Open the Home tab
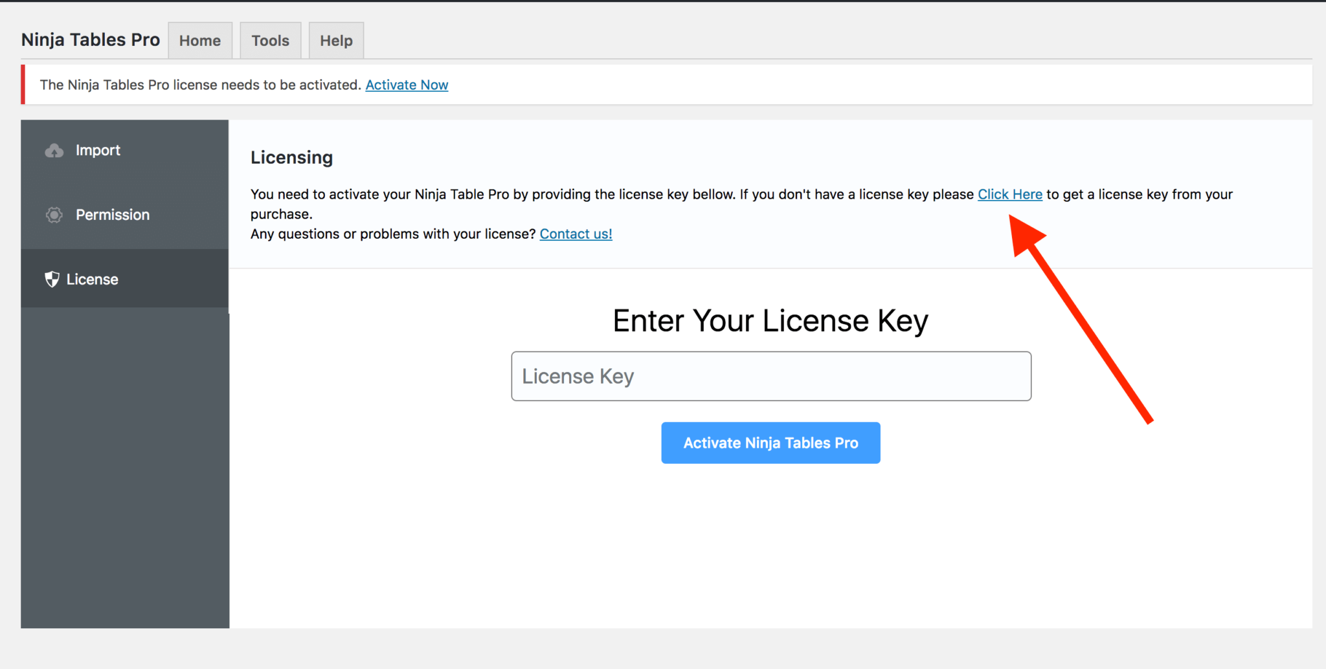The image size is (1326, 669). click(x=200, y=41)
